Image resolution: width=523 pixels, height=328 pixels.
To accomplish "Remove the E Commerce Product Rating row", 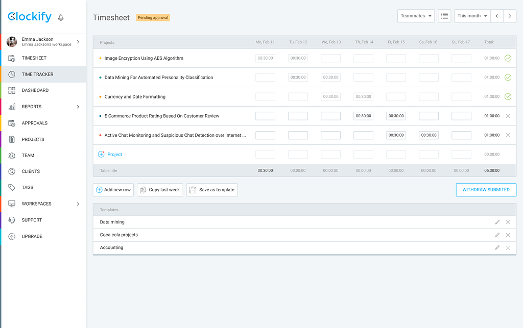I will pos(508,116).
